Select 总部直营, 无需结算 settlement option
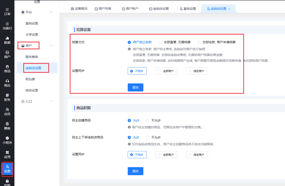The height and width of the screenshot is (186, 285). pos(160,42)
